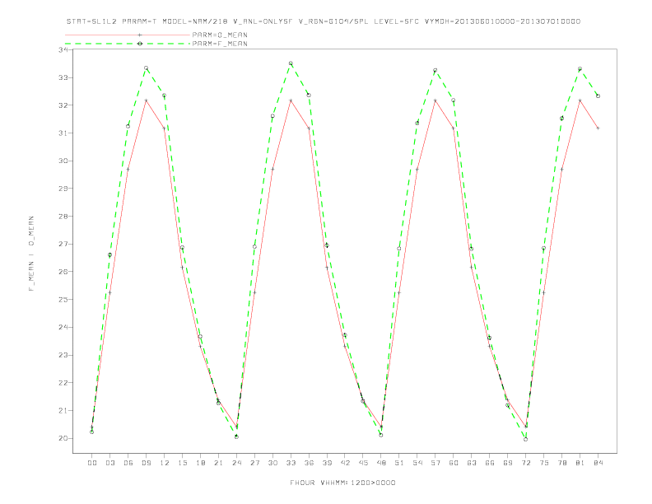The height and width of the screenshot is (504, 652).
Task: Click y-axis tick label 28
Action: (63, 217)
